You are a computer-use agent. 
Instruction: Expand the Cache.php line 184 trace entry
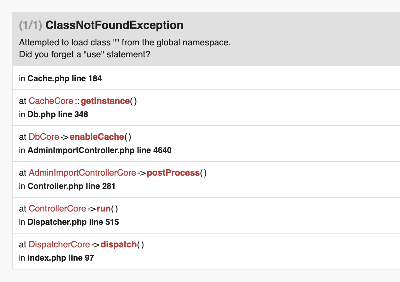pyautogui.click(x=64, y=78)
